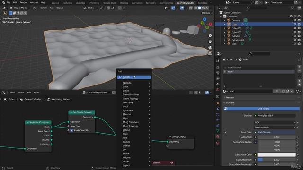Click the viewport zoom magnifier icon
The height and width of the screenshot is (170, 303).
[210, 36]
